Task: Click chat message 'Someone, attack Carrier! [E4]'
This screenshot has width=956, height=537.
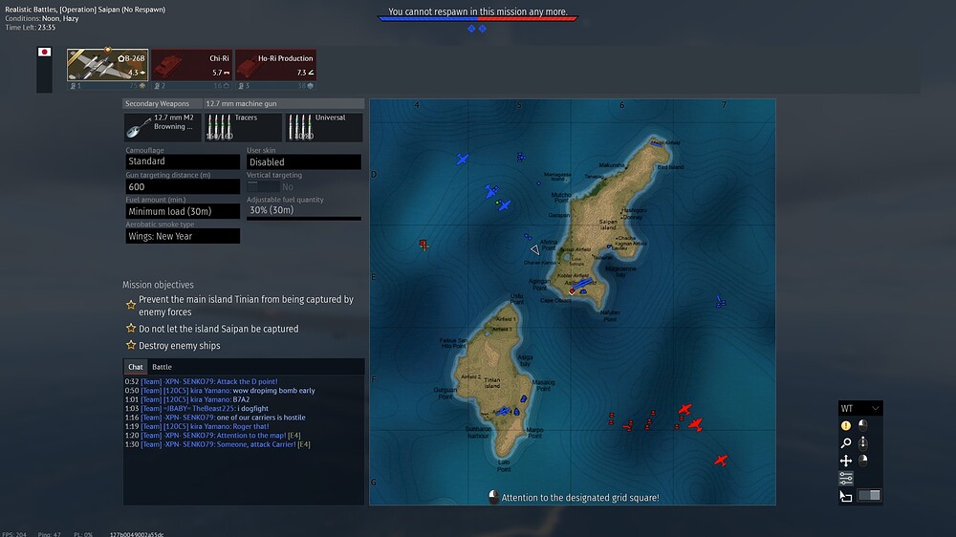Action: point(264,444)
